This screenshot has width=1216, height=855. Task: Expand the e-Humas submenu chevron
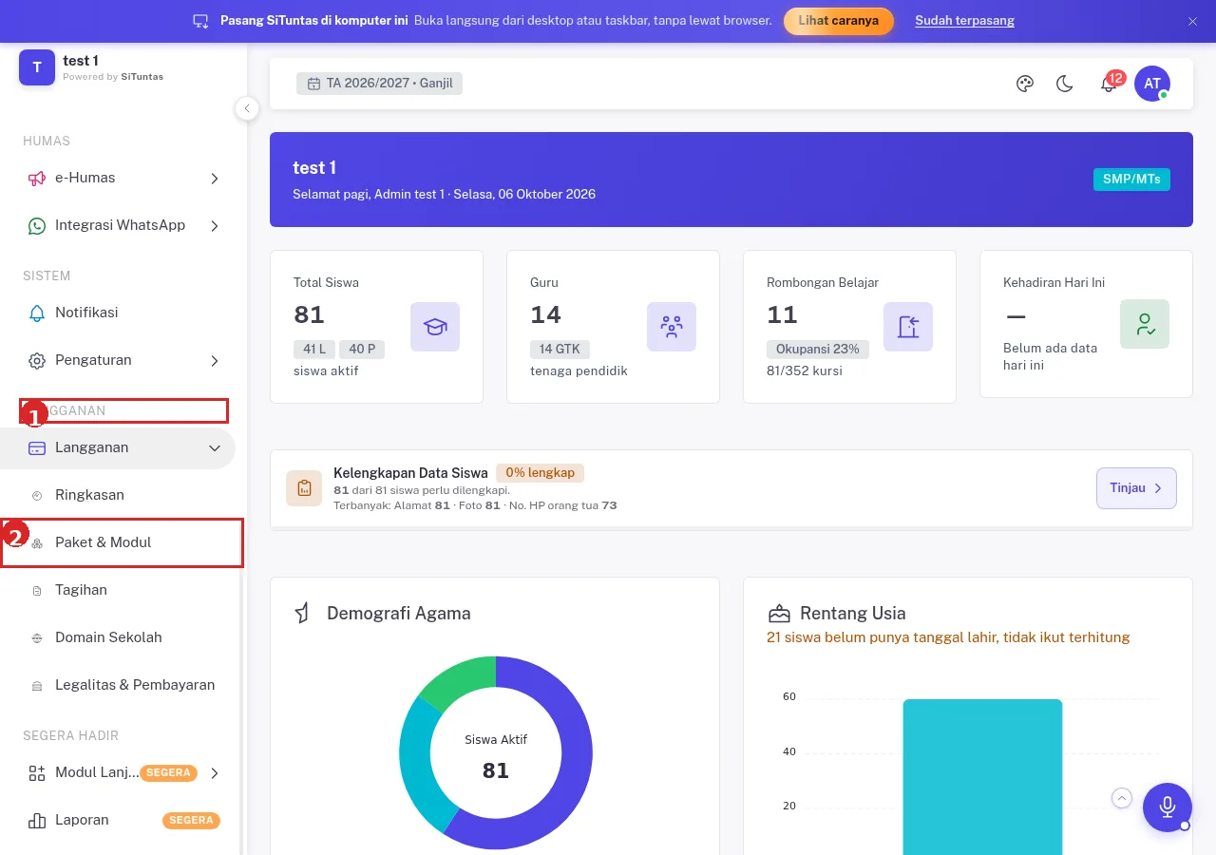point(215,178)
